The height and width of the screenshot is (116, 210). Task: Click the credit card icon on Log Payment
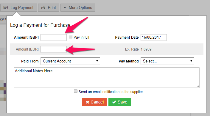[x=6, y=8]
